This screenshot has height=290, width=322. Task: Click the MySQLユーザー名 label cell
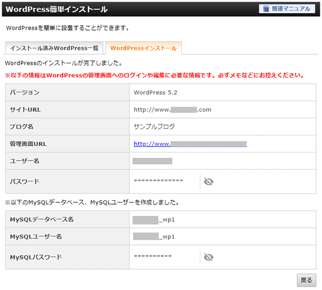pos(68,236)
